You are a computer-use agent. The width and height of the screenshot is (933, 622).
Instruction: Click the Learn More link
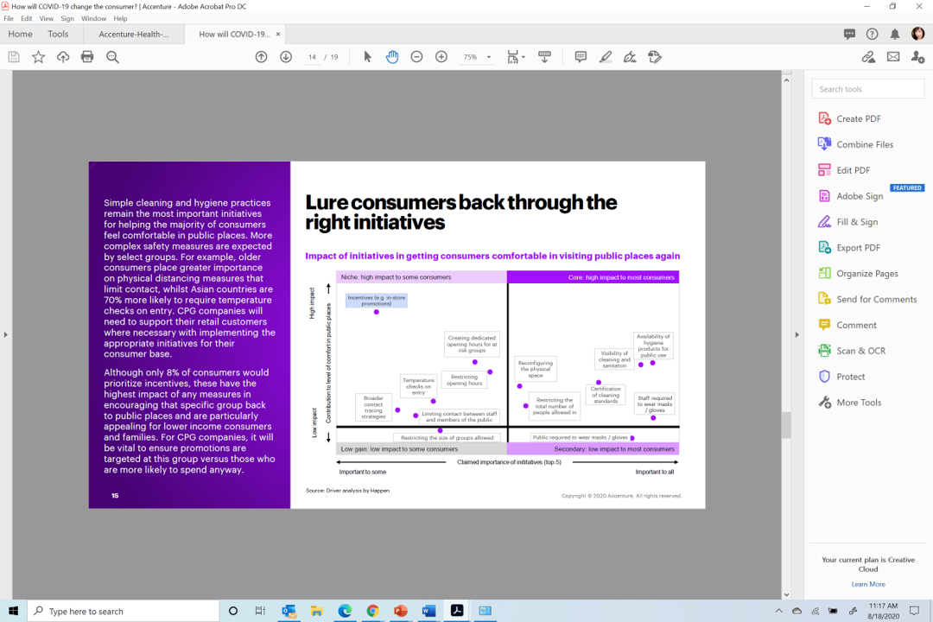tap(867, 584)
